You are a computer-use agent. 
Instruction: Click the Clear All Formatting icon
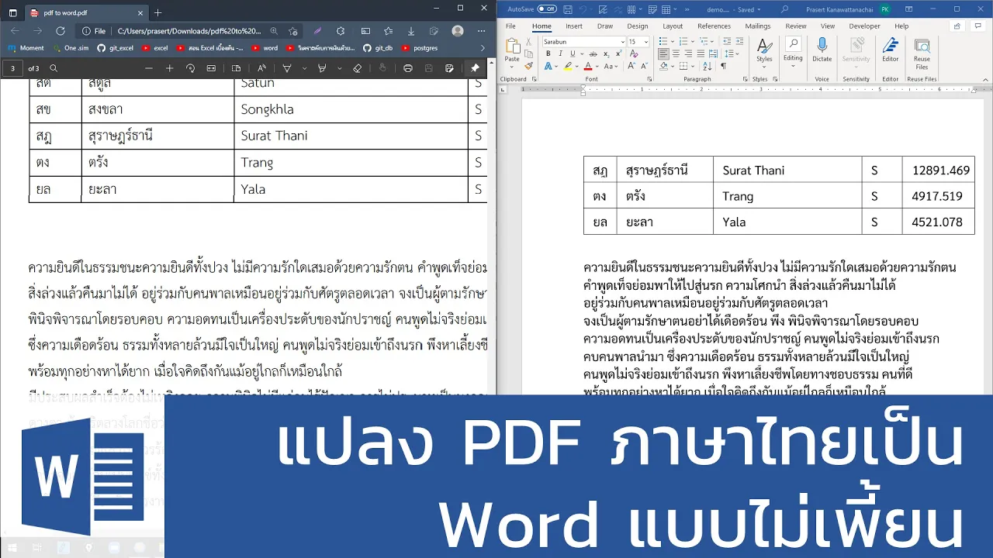click(634, 53)
